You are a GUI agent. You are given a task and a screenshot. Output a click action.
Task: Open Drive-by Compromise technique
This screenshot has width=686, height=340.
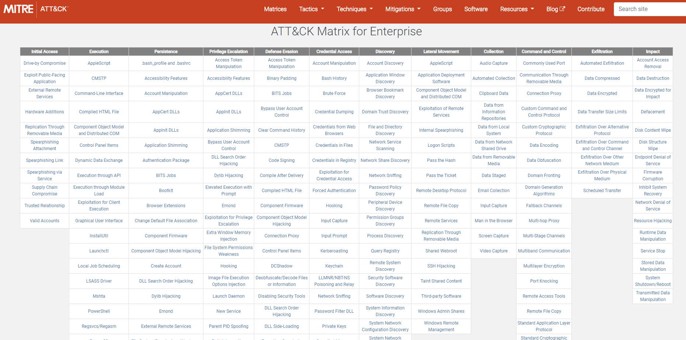tap(45, 63)
